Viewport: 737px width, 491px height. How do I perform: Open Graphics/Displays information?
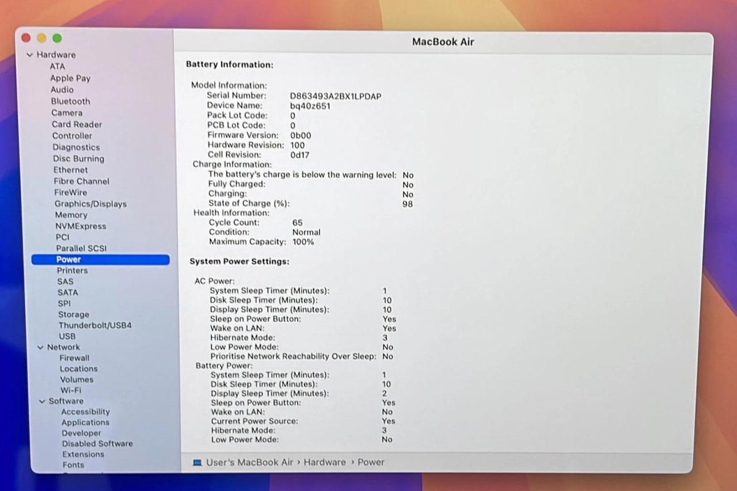(90, 204)
